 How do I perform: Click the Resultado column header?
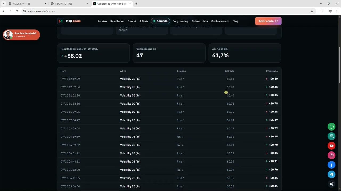tap(272, 71)
